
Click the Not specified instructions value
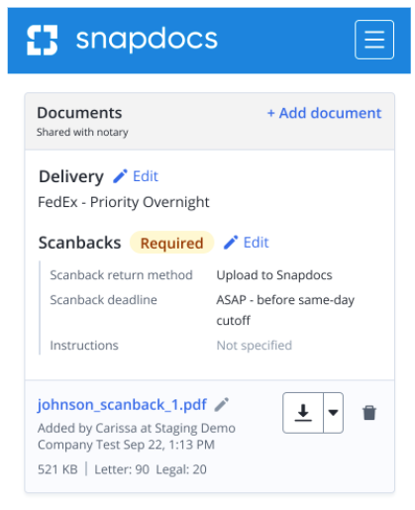(255, 346)
